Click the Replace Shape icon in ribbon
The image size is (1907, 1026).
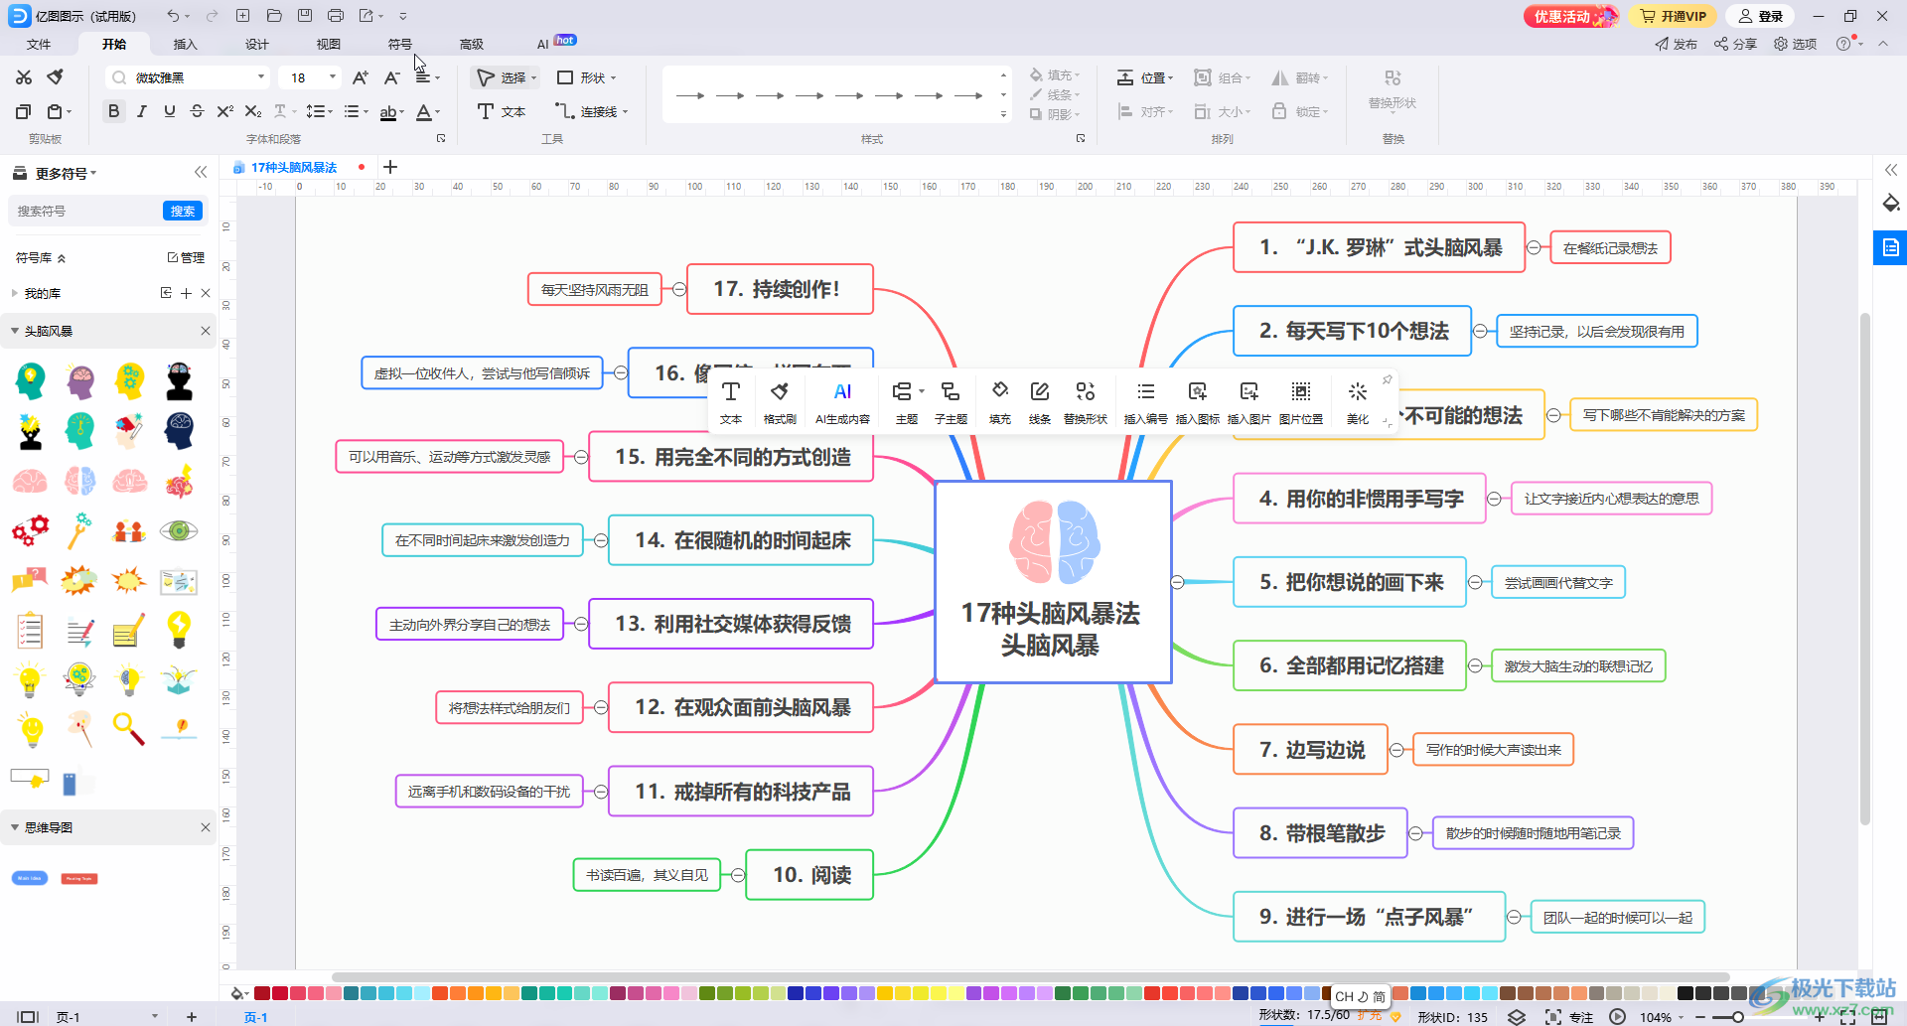click(1393, 77)
